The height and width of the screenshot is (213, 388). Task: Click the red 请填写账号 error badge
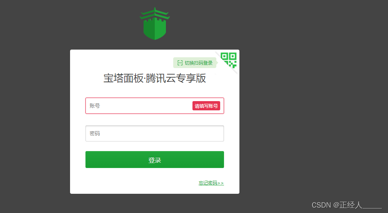pos(206,106)
